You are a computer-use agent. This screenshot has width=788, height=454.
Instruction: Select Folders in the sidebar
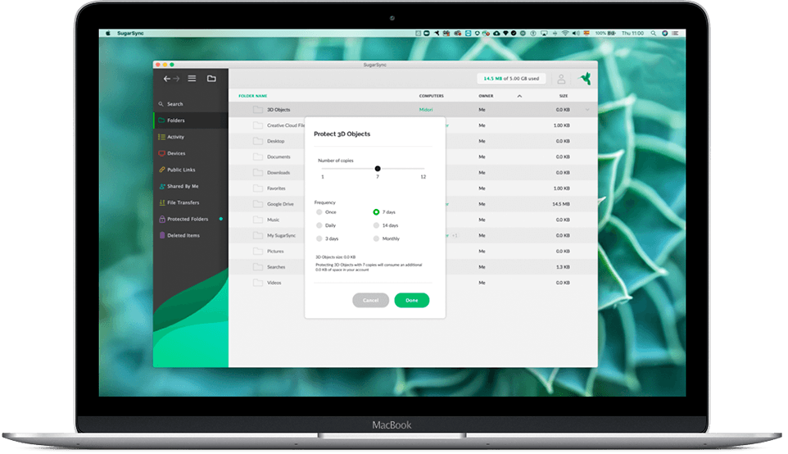[191, 120]
